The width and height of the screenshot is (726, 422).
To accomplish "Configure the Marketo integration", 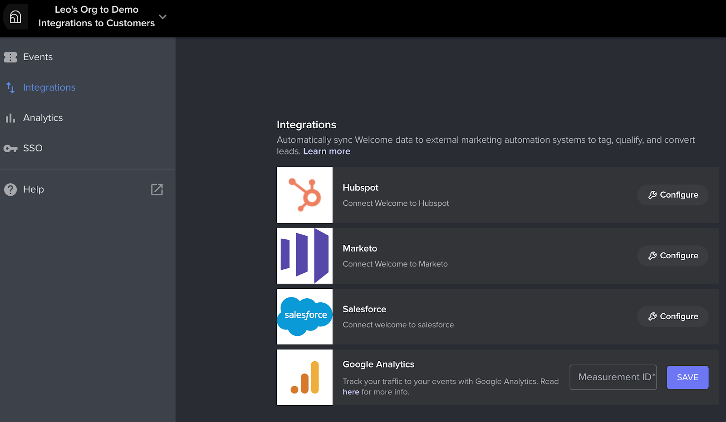I will coord(673,256).
